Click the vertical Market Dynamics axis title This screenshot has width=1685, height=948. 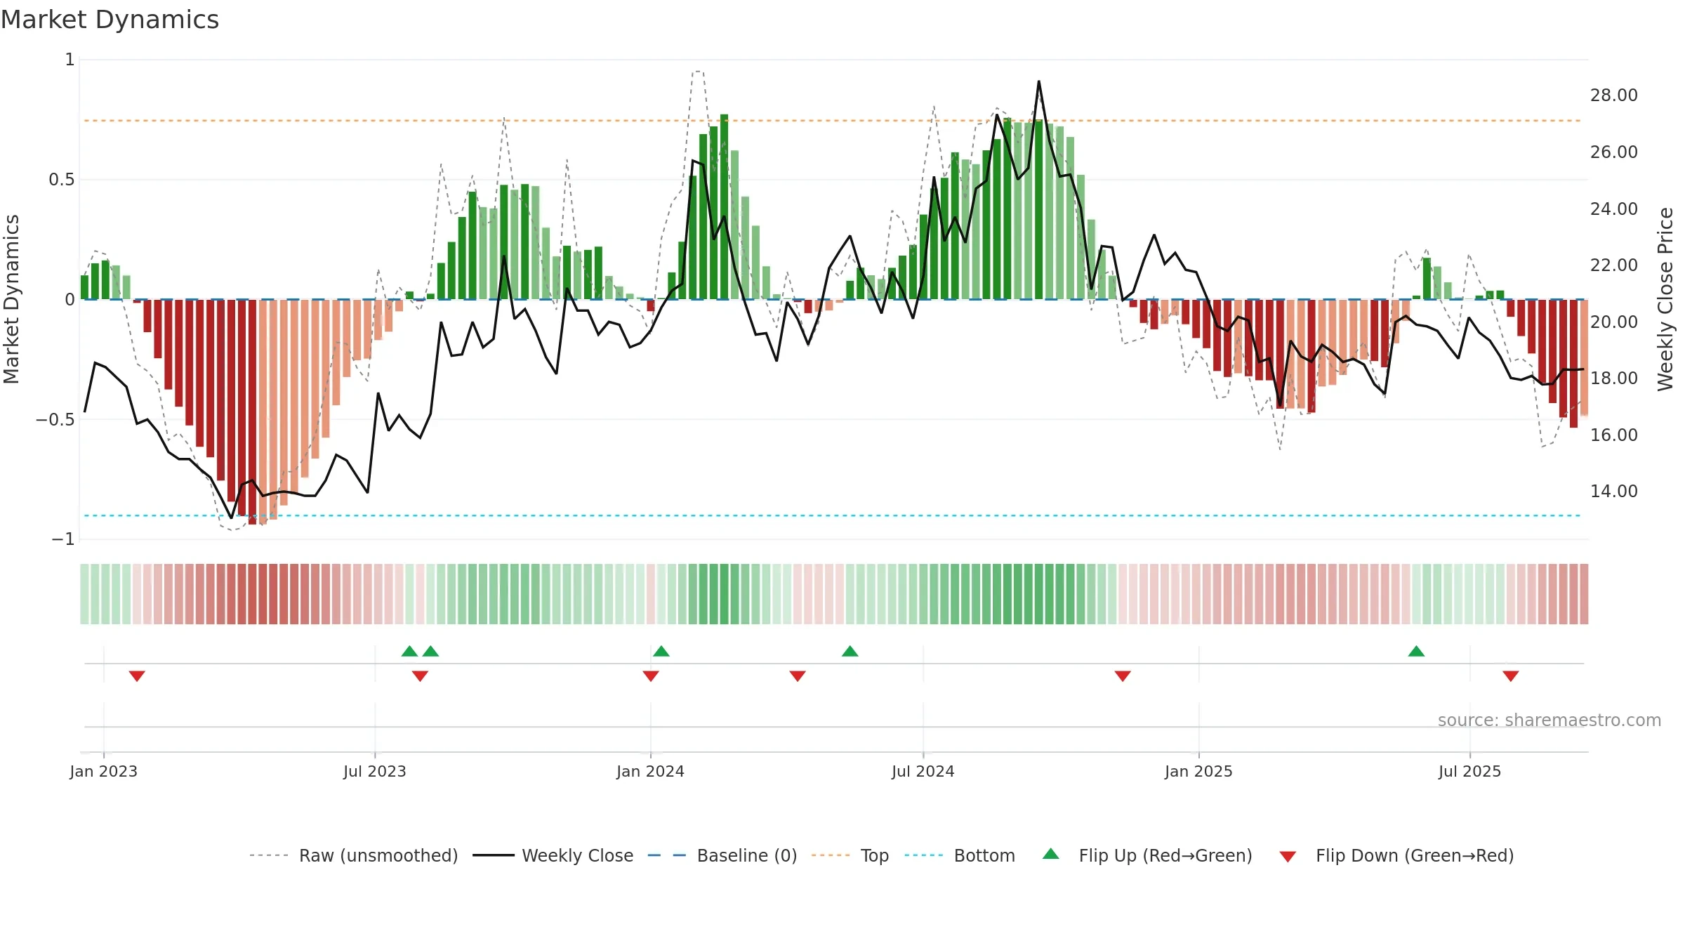tap(11, 299)
